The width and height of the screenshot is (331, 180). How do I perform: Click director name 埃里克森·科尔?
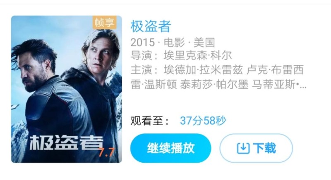point(198,55)
